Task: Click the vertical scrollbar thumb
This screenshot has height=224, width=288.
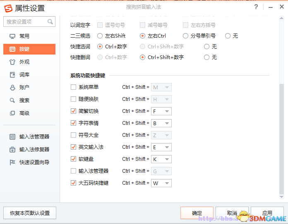Action: 281,139
